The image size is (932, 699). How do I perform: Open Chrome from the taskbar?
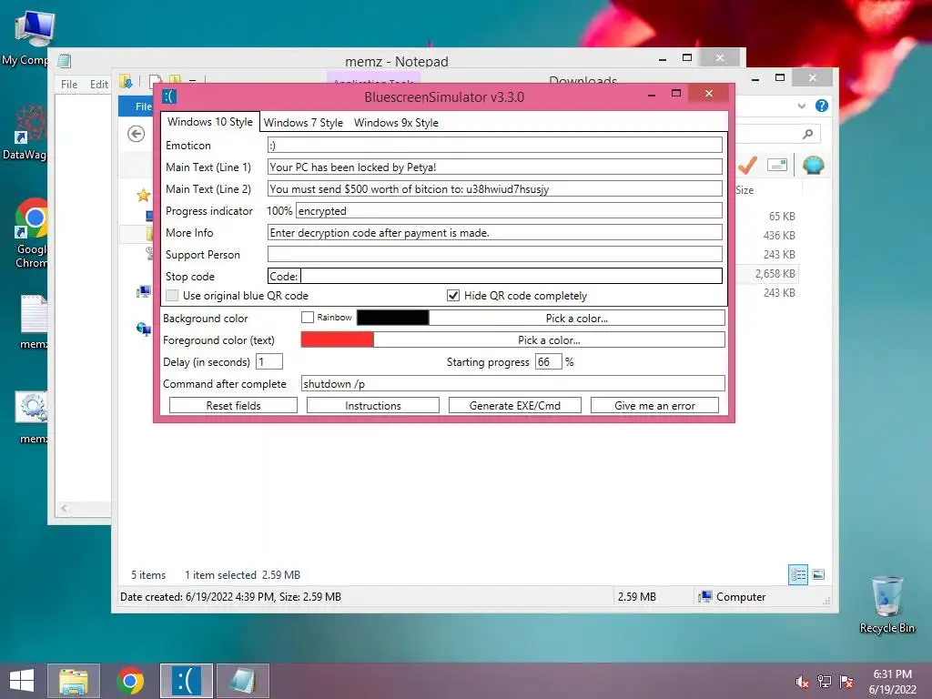130,681
